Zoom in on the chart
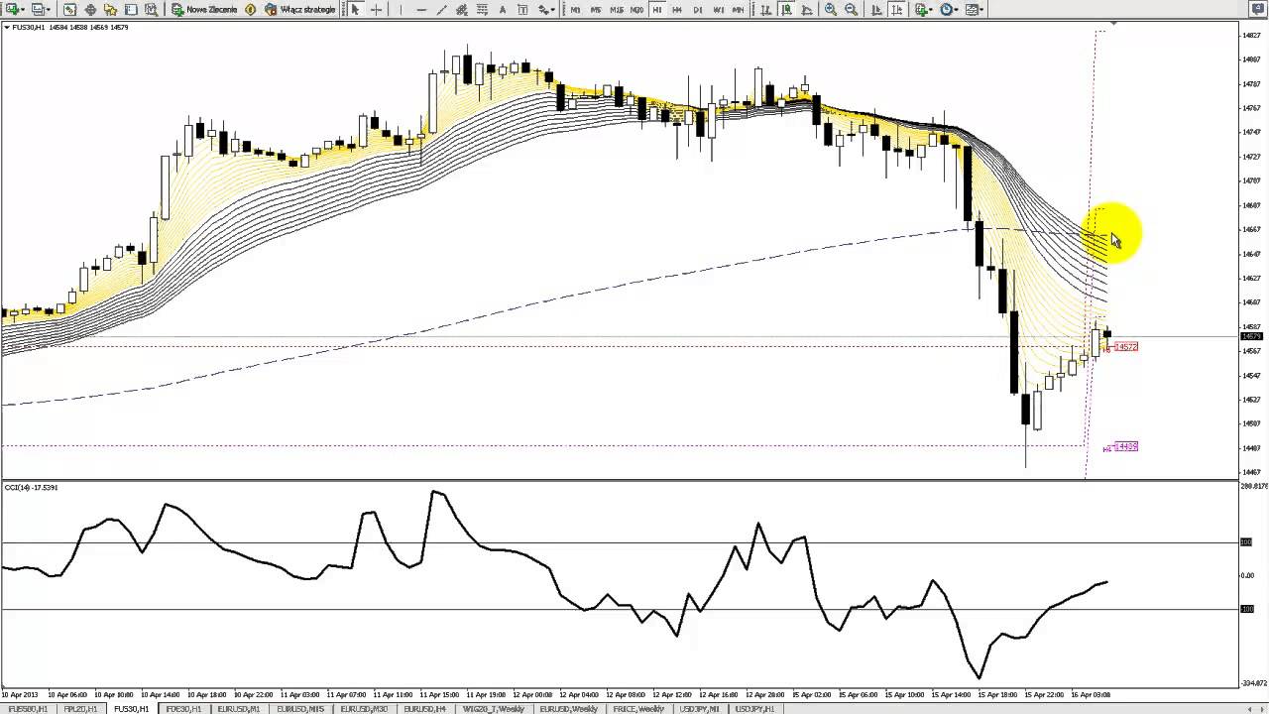 tap(831, 9)
